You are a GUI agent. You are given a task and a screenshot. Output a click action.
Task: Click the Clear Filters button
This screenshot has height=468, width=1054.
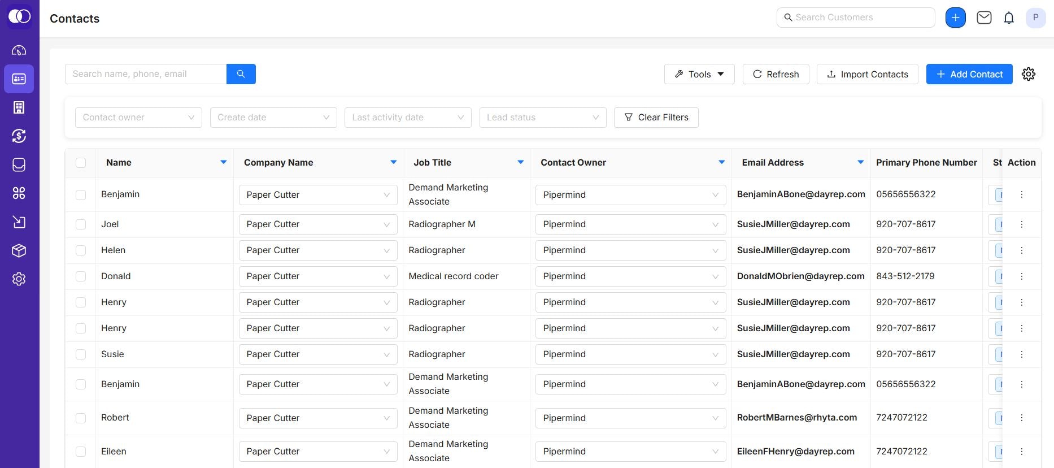(656, 118)
